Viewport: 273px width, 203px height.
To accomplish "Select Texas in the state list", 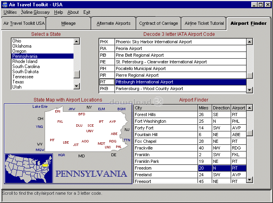I will 18,82.
